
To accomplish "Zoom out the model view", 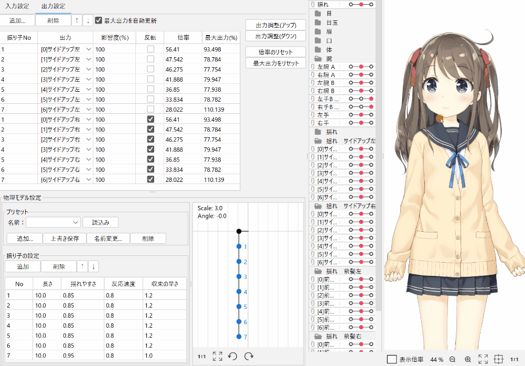I will [x=452, y=360].
